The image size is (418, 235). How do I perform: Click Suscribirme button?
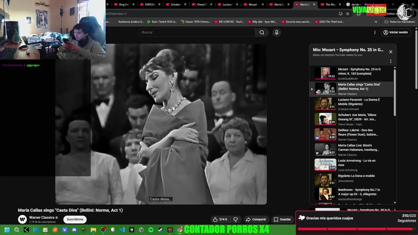click(75, 219)
